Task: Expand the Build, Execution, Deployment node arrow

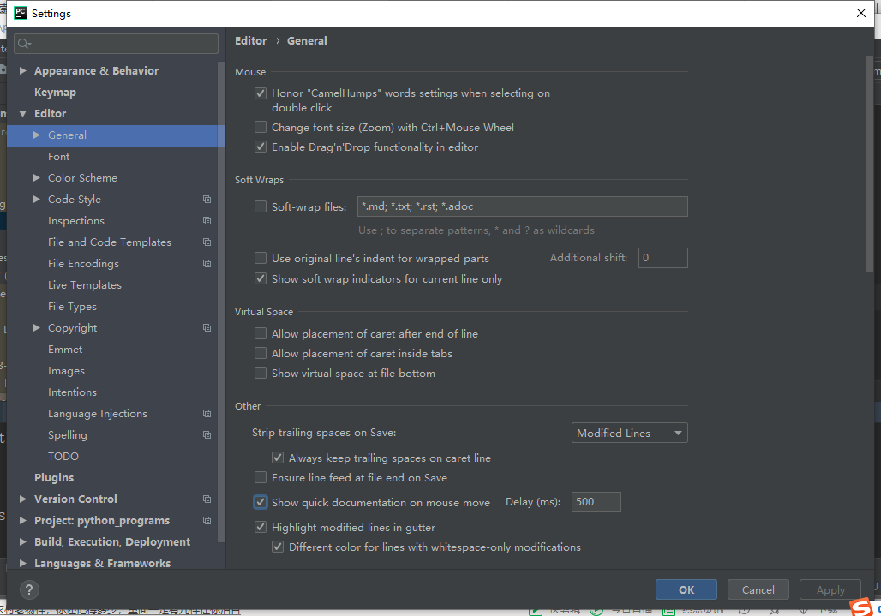Action: pyautogui.click(x=23, y=541)
